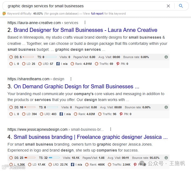Click the Pinterest icon next to PIN in result 4

tap(135, 165)
